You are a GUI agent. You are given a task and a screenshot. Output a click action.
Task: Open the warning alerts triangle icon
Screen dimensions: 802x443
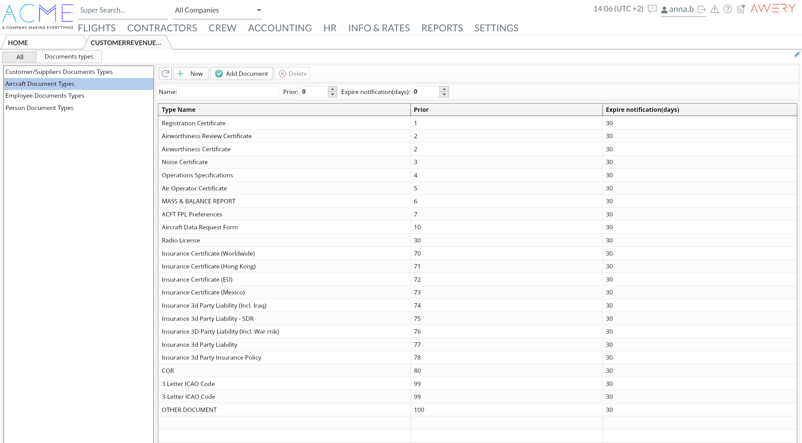[715, 9]
